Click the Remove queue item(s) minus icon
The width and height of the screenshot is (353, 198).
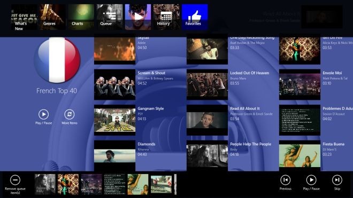[x=15, y=180]
